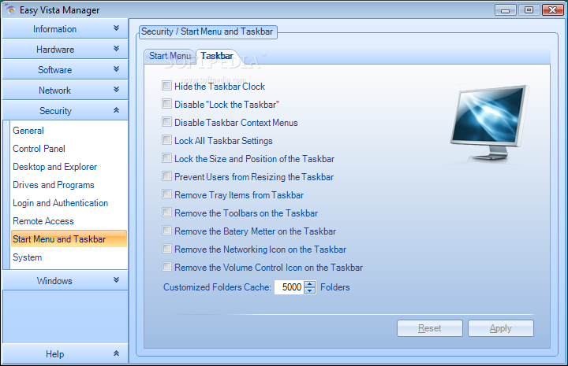Expand the Network section
Image resolution: width=568 pixels, height=366 pixels.
65,90
